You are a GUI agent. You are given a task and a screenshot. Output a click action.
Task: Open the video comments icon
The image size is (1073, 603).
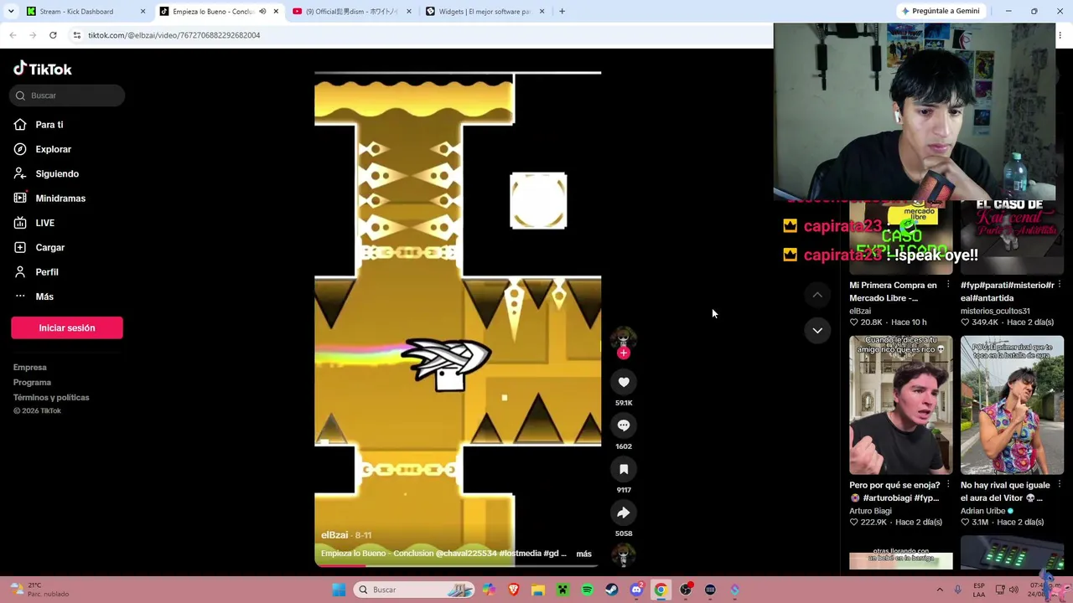[624, 425]
